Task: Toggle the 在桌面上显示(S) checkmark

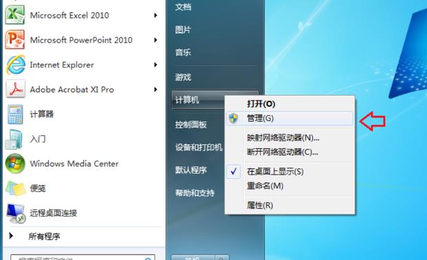Action: (233, 172)
